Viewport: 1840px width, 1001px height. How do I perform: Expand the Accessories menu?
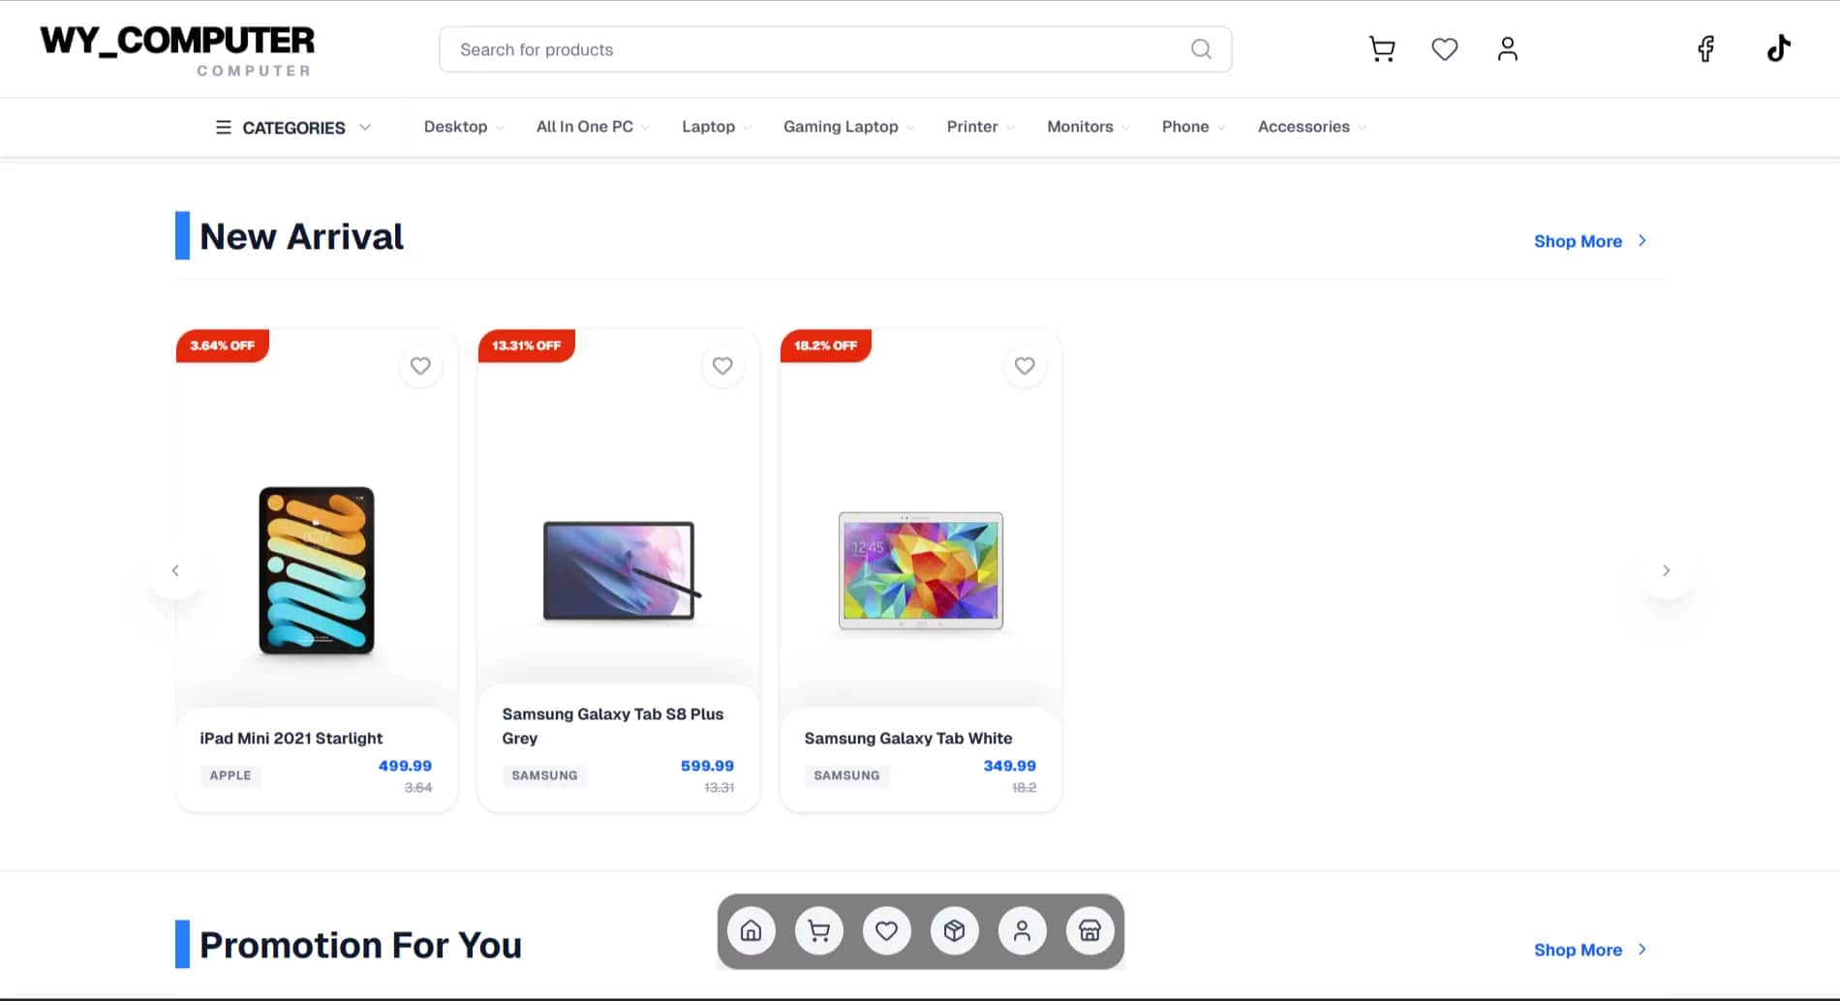(1312, 127)
